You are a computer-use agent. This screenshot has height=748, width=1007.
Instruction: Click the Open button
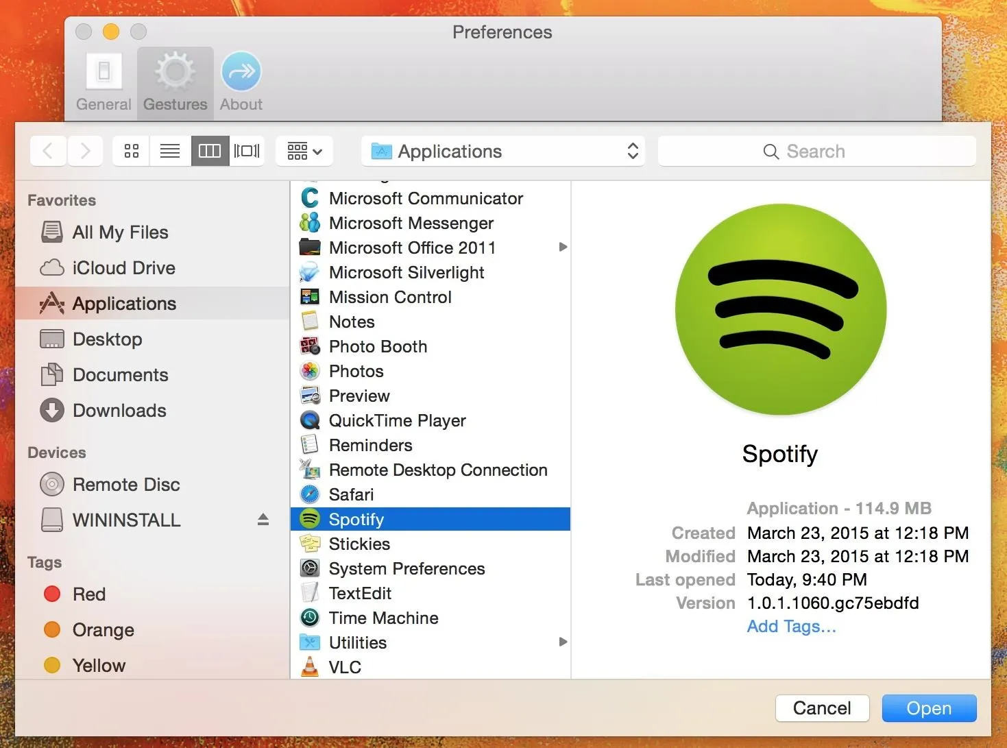pyautogui.click(x=929, y=708)
